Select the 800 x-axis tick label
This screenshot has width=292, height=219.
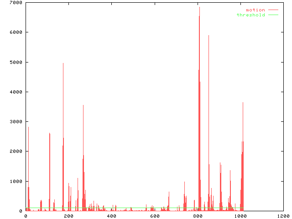(x=197, y=216)
